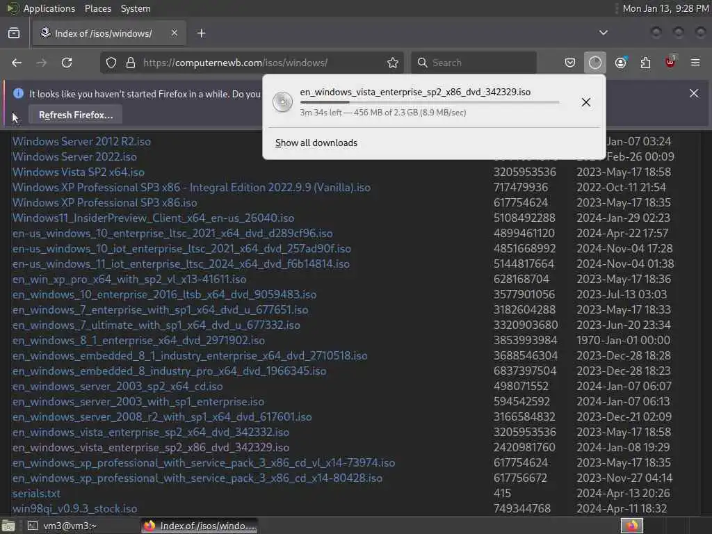The height and width of the screenshot is (534, 712).
Task: Download Windows Server 2022.iso
Action: [x=74, y=156]
